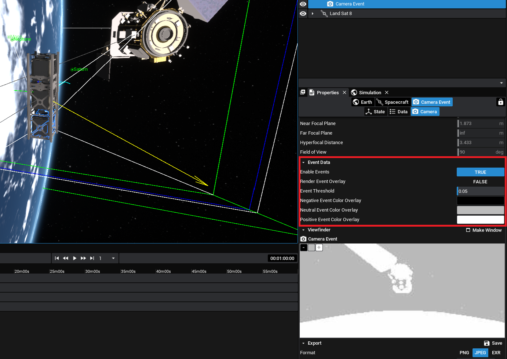Click the rewind playback icon
The height and width of the screenshot is (359, 507).
66,258
